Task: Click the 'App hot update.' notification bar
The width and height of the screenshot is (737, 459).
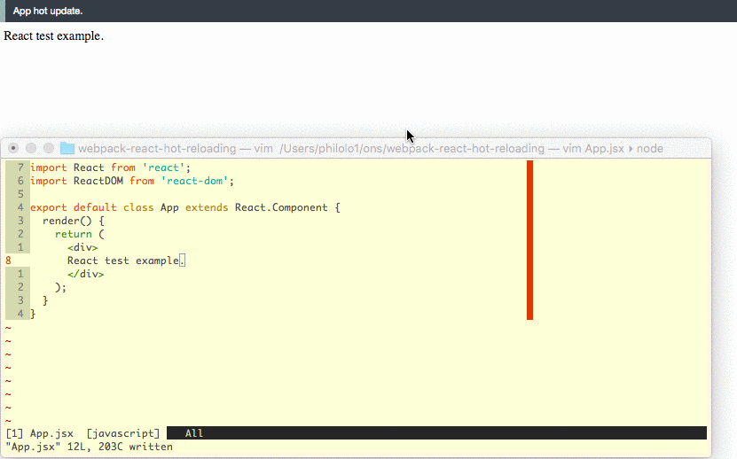Action: (369, 11)
